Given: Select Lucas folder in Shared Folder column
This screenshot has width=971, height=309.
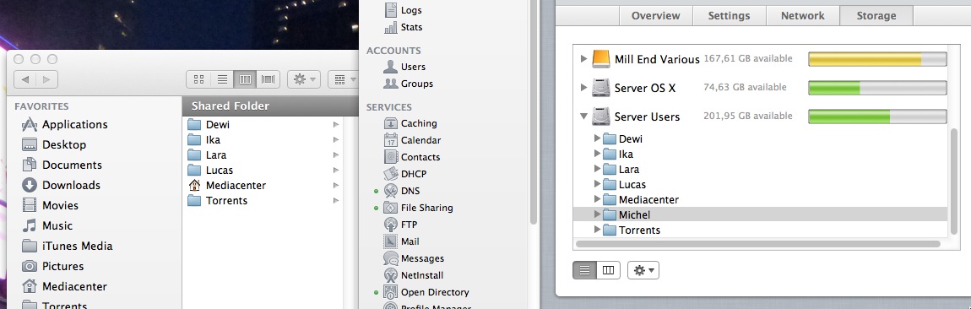Looking at the screenshot, I should (x=263, y=171).
